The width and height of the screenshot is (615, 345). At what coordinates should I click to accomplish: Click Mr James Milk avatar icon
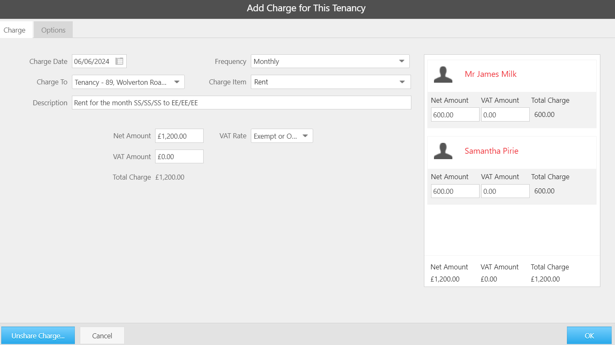[x=443, y=74]
